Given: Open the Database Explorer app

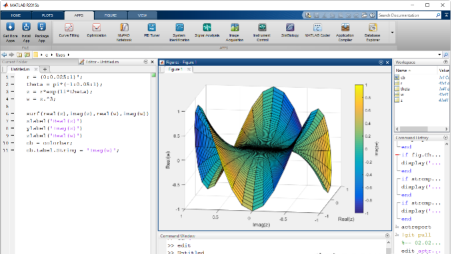Looking at the screenshot, I should click(x=373, y=32).
